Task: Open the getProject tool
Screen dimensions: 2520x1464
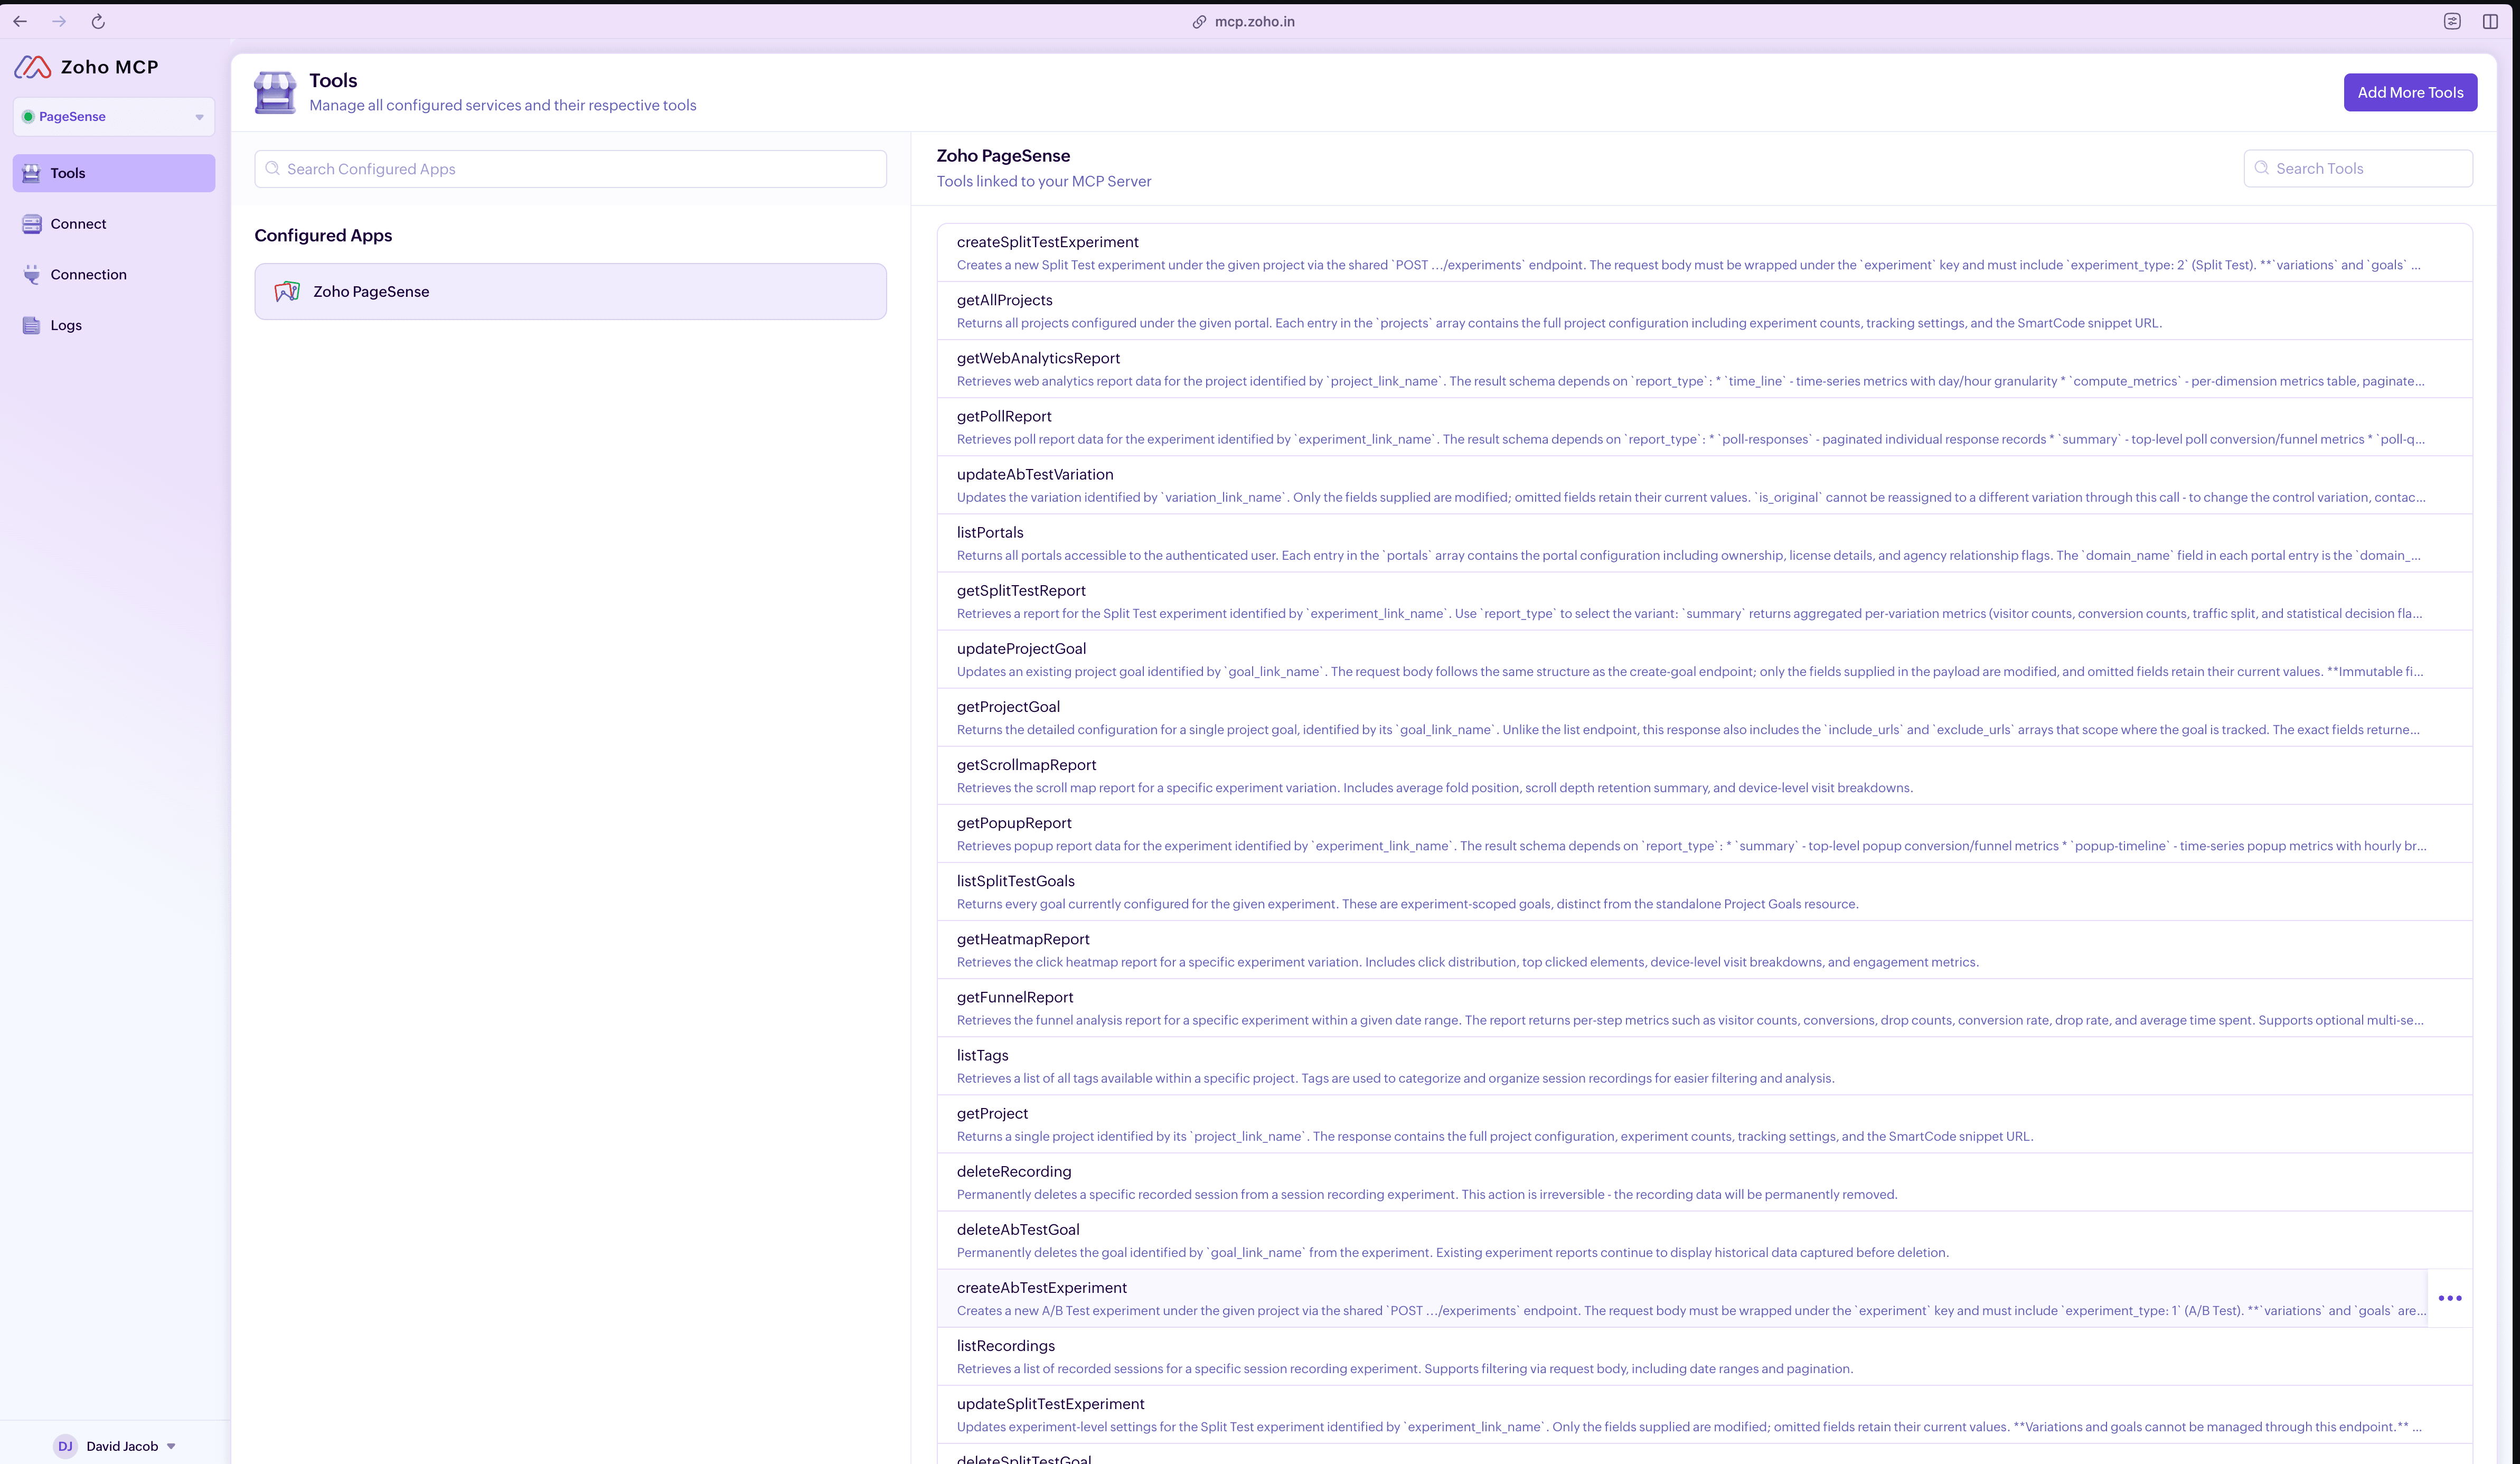Action: tap(1704, 1123)
